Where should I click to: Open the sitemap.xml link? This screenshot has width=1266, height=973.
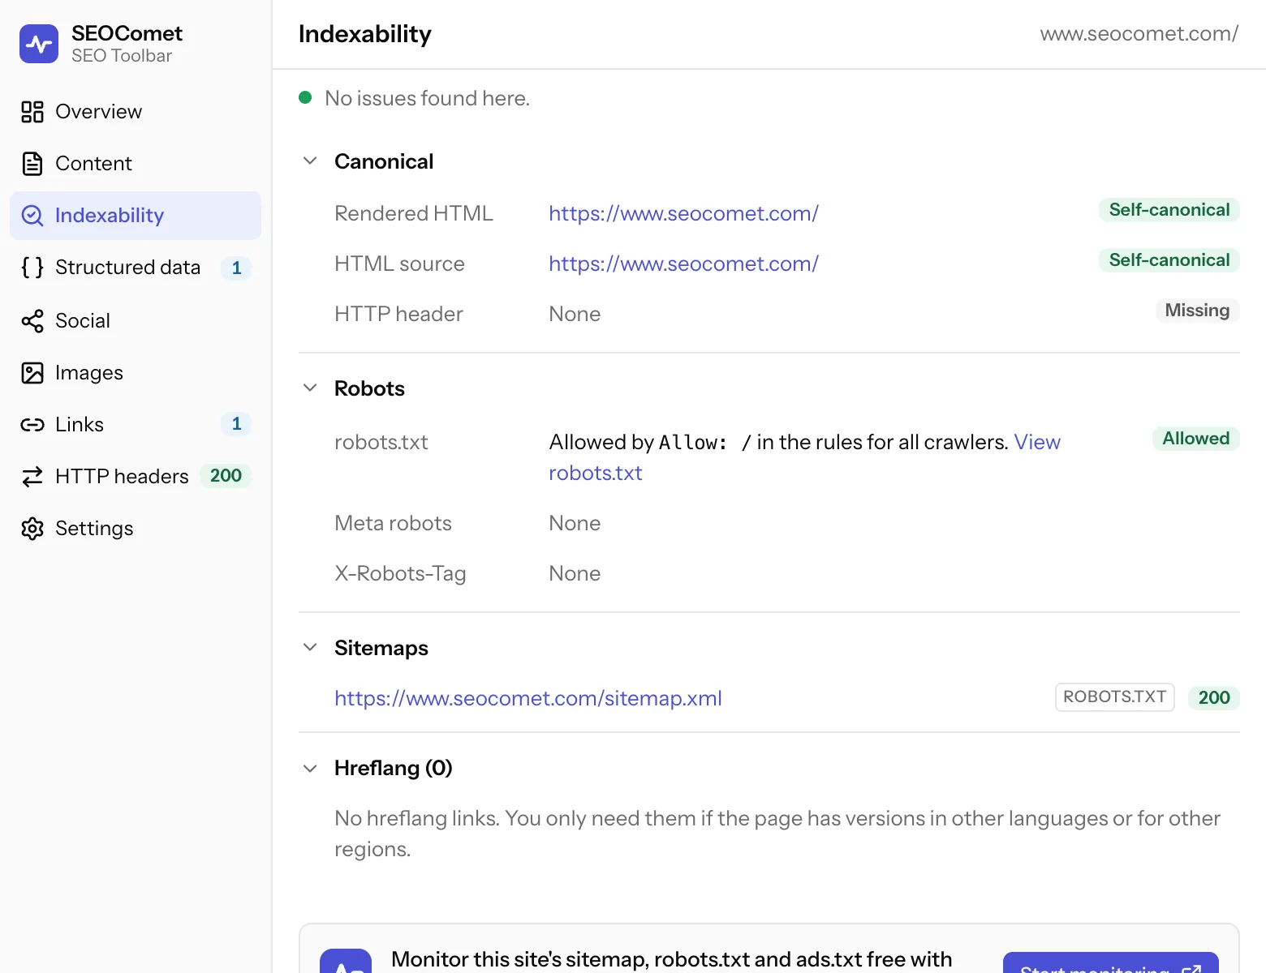528,698
